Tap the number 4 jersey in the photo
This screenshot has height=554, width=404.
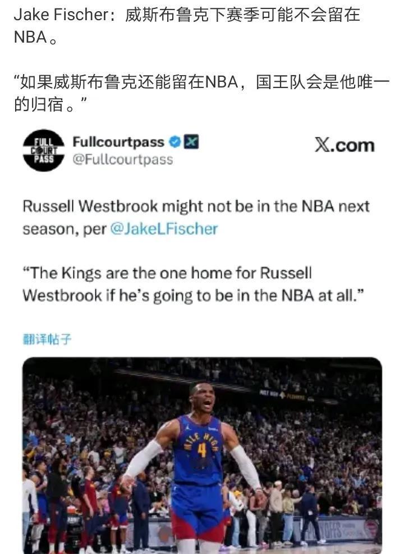tap(202, 450)
